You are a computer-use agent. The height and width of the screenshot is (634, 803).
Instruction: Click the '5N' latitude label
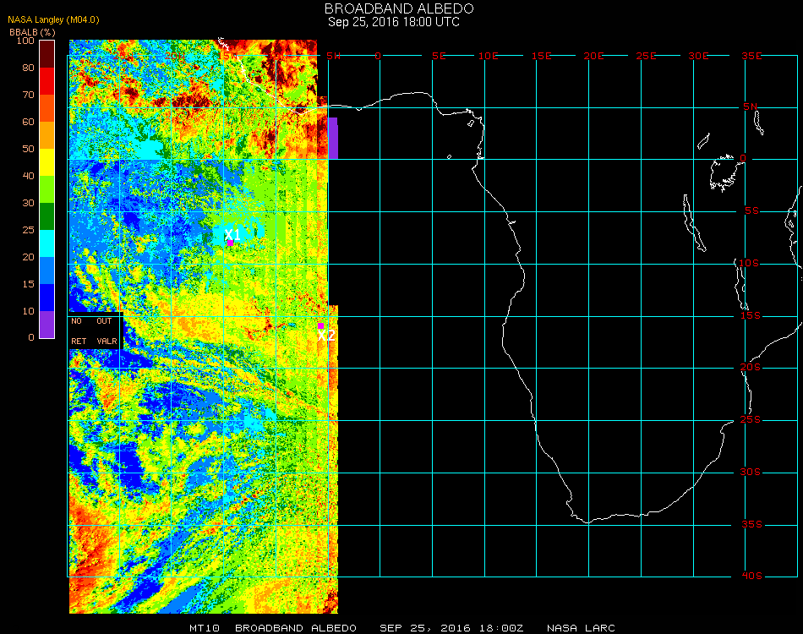pyautogui.click(x=751, y=107)
